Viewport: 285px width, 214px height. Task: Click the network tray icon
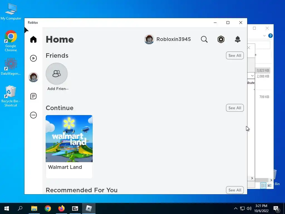tap(242, 208)
